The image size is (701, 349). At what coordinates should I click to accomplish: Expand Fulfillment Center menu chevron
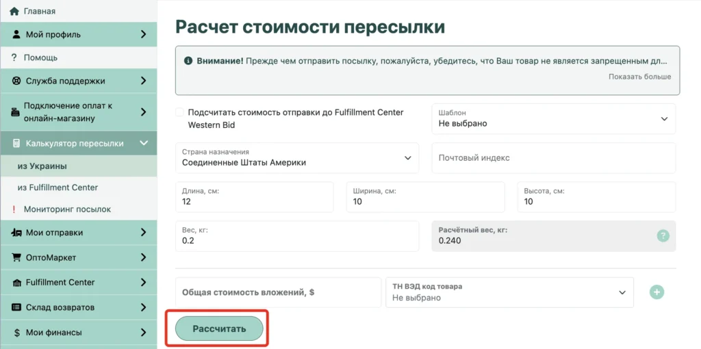click(x=143, y=283)
